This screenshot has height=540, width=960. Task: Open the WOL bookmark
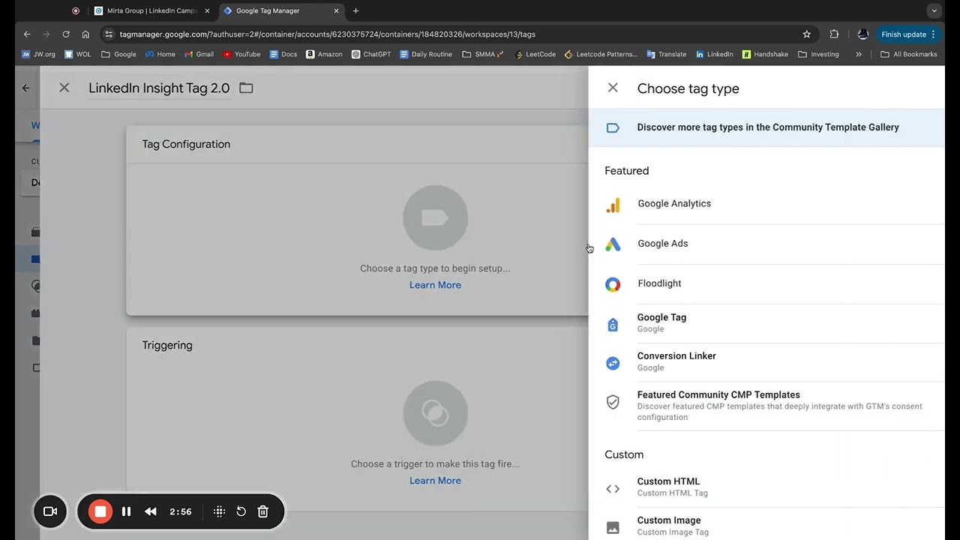79,55
